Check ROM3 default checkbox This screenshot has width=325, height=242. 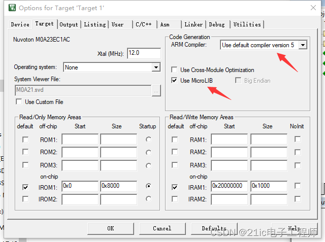[x=25, y=165]
